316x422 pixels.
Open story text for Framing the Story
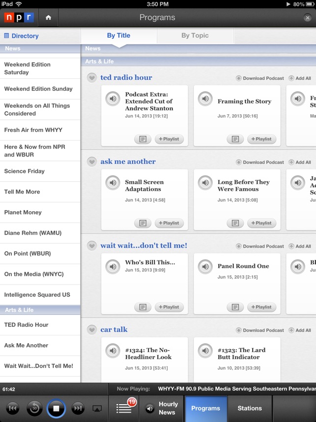click(235, 139)
